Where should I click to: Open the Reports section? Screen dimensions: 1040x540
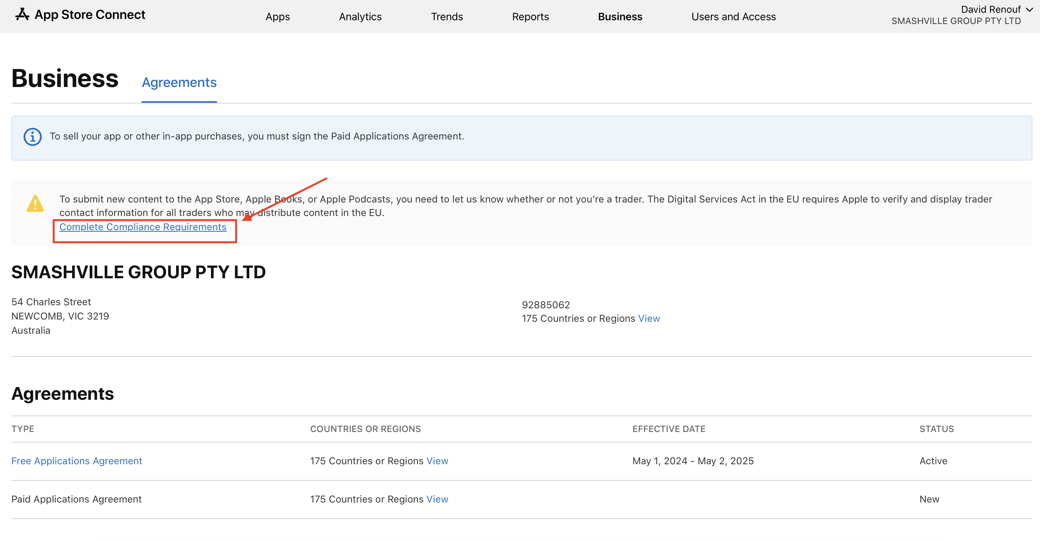coord(530,16)
